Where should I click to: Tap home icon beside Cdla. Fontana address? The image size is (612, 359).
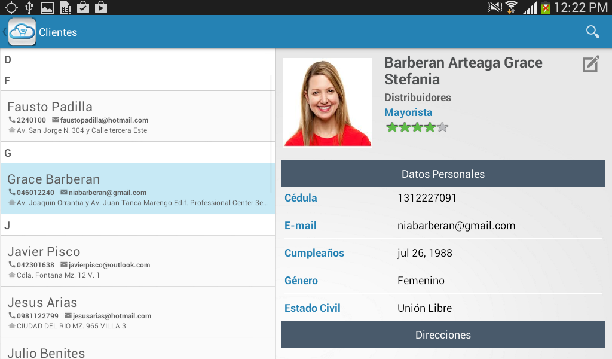point(12,275)
